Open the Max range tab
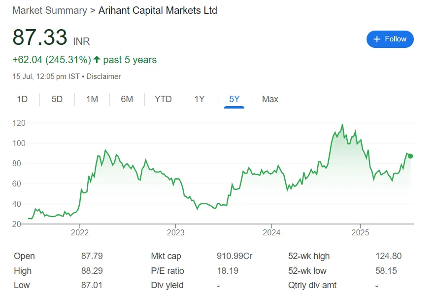Image resolution: width=436 pixels, height=299 pixels. [x=270, y=99]
